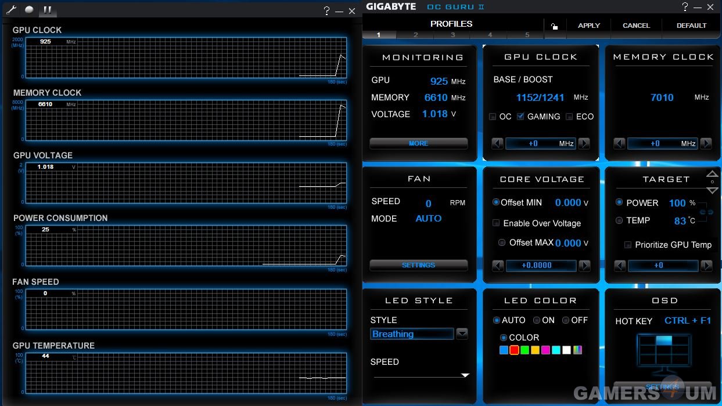
Task: Pause the monitoring graphs
Action: tap(48, 10)
